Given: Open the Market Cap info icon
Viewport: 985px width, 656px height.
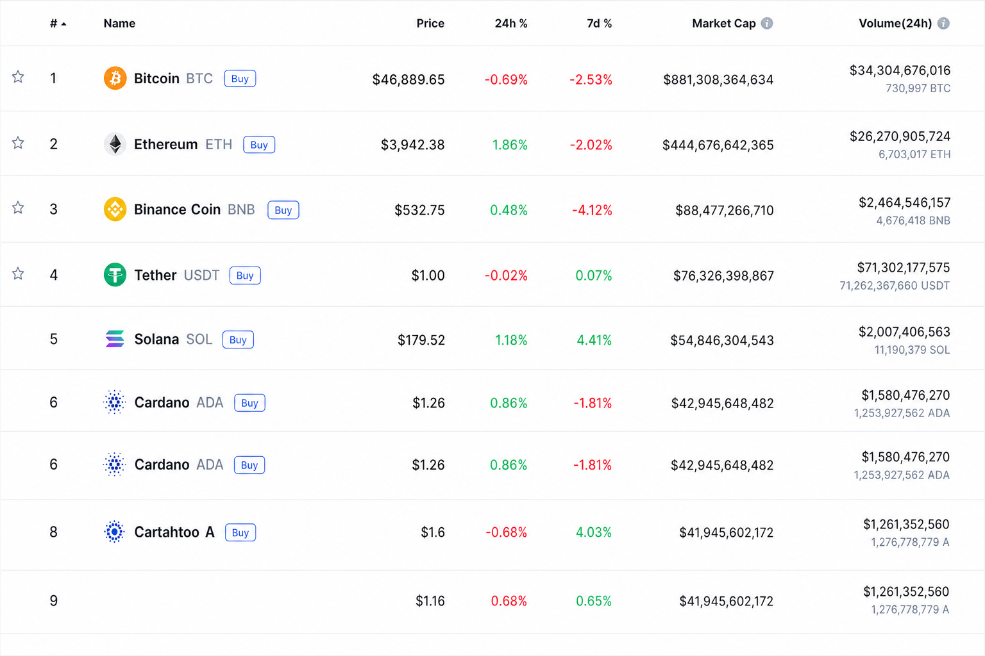Looking at the screenshot, I should (767, 23).
